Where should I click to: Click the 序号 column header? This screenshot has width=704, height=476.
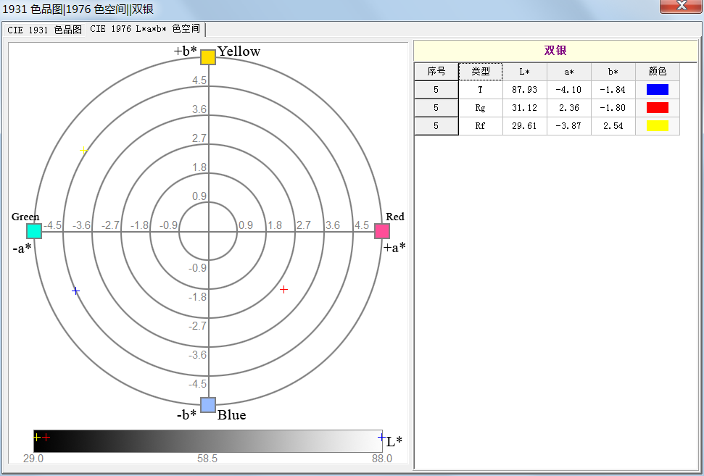pos(436,71)
